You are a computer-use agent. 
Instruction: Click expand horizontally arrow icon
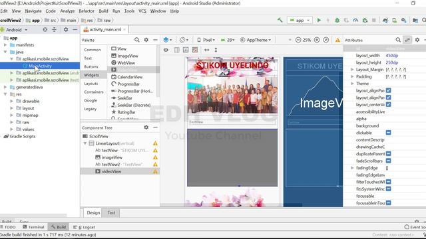[207, 50]
